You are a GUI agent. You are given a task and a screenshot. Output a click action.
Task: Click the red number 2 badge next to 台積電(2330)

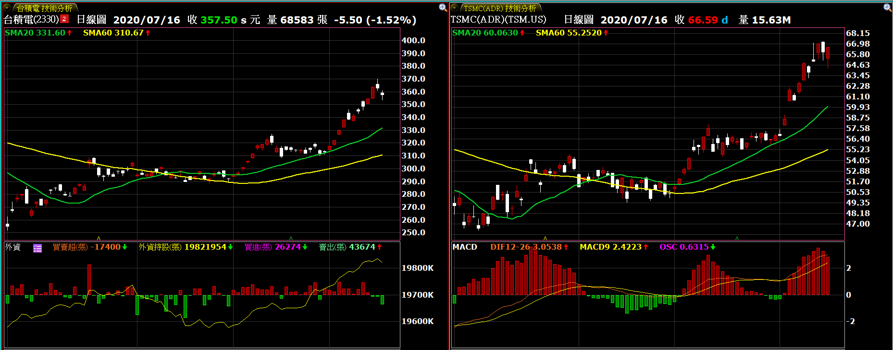pyautogui.click(x=64, y=19)
